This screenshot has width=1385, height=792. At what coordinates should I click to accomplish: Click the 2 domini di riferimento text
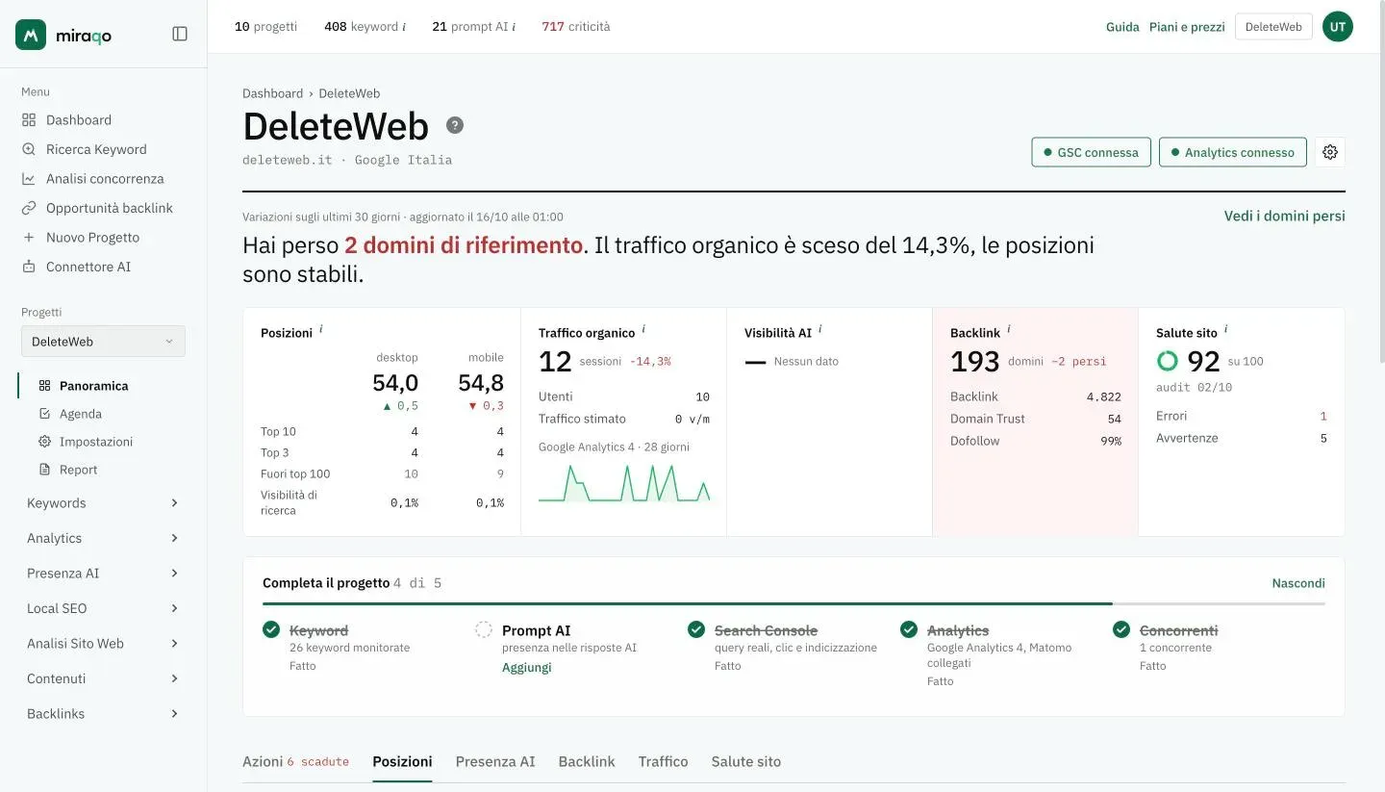pyautogui.click(x=464, y=245)
